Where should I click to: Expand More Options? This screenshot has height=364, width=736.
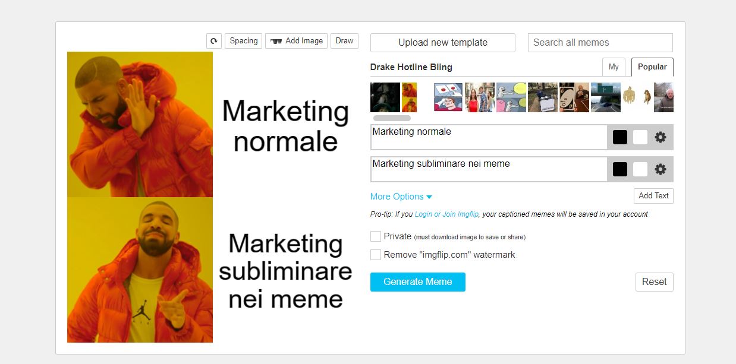pyautogui.click(x=401, y=197)
